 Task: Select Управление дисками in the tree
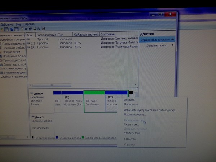click(x=15, y=73)
